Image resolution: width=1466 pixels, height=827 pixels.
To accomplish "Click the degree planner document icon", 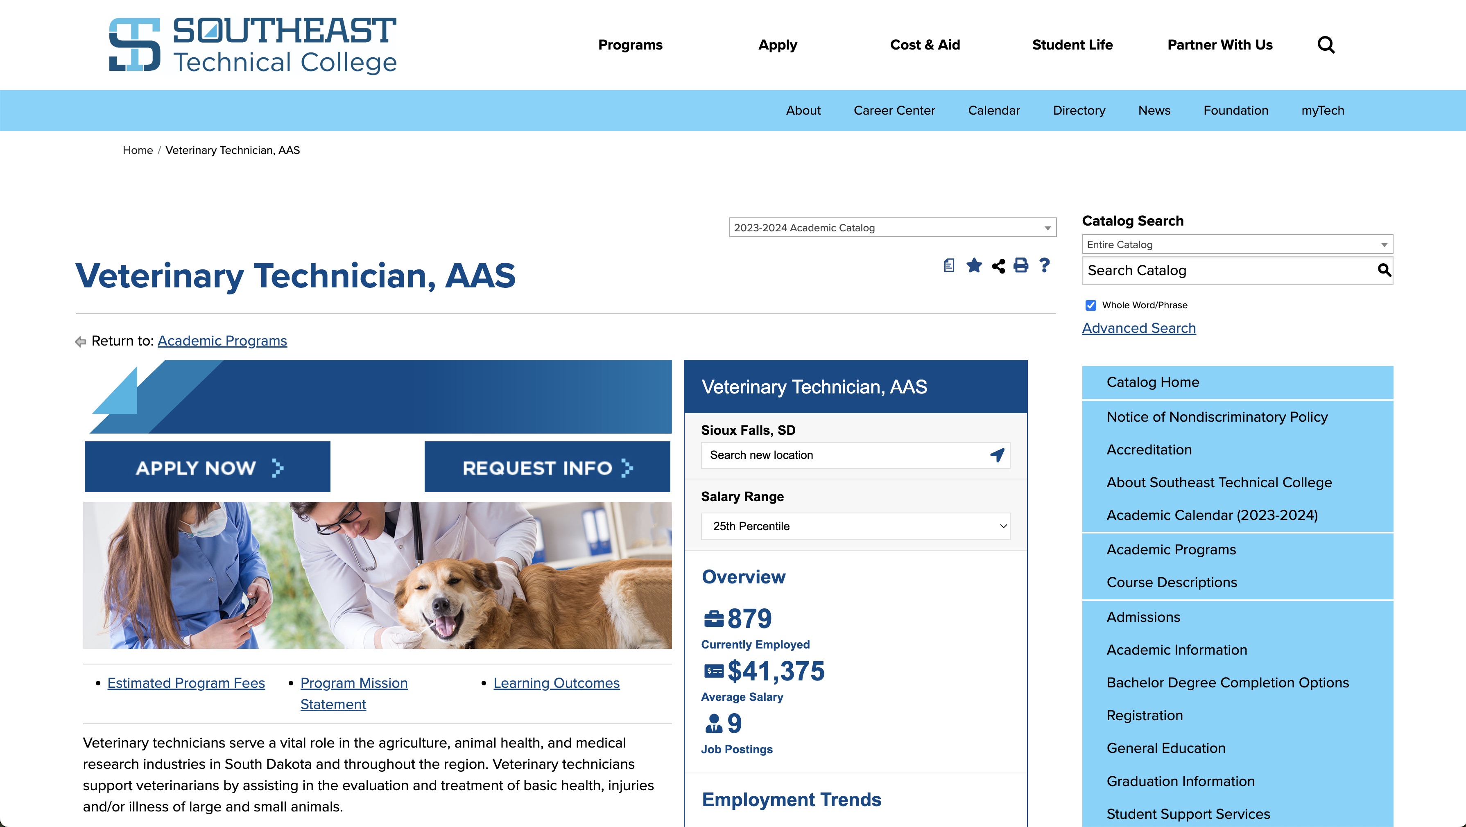I will click(949, 265).
